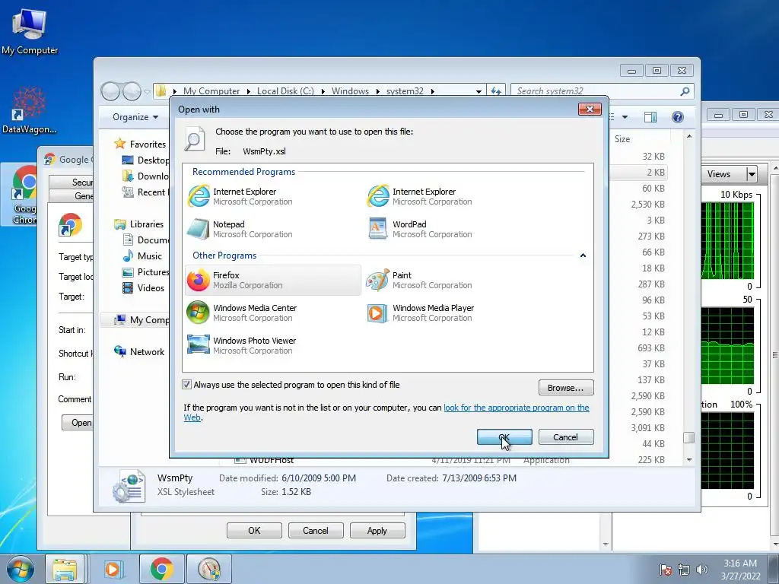This screenshot has width=779, height=584.
Task: Expand the change-view dropdown arrow in Explorer
Action: click(x=625, y=117)
